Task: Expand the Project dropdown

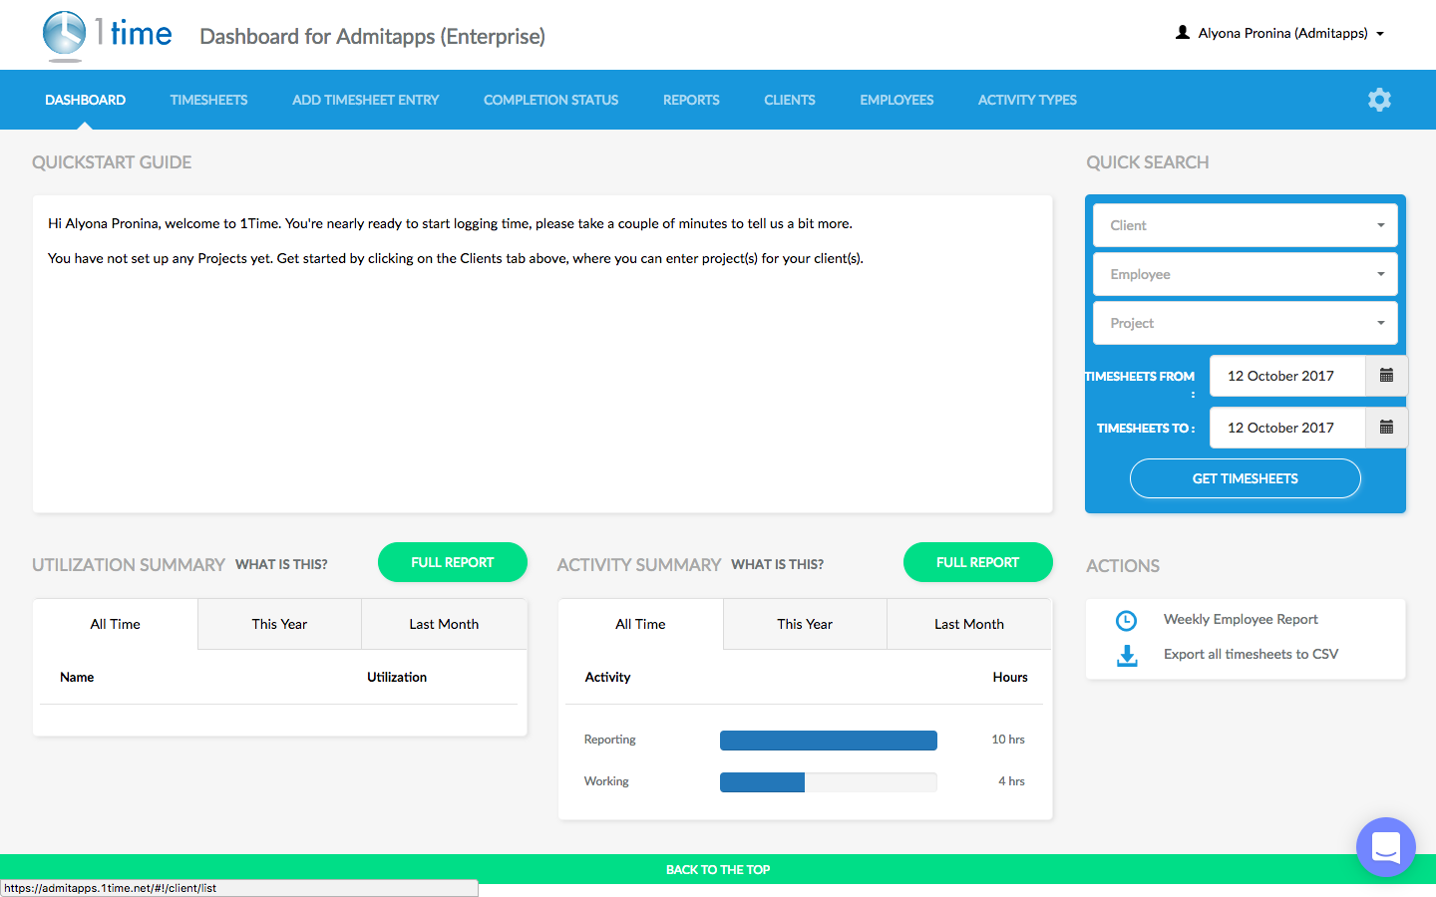Action: (1245, 323)
